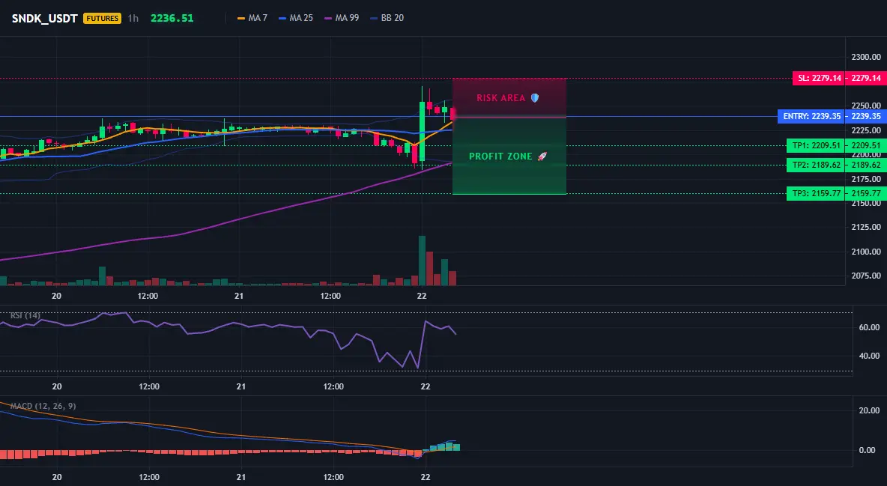Select the 1h timeframe label
This screenshot has height=486, width=887.
(x=133, y=18)
